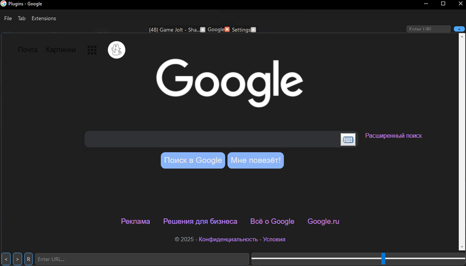Image resolution: width=466 pixels, height=266 pixels.
Task: Minimize the browser window
Action: pyautogui.click(x=426, y=4)
